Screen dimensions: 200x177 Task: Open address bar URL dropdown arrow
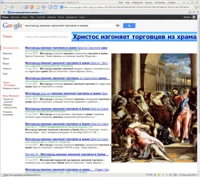[x=192, y=7]
